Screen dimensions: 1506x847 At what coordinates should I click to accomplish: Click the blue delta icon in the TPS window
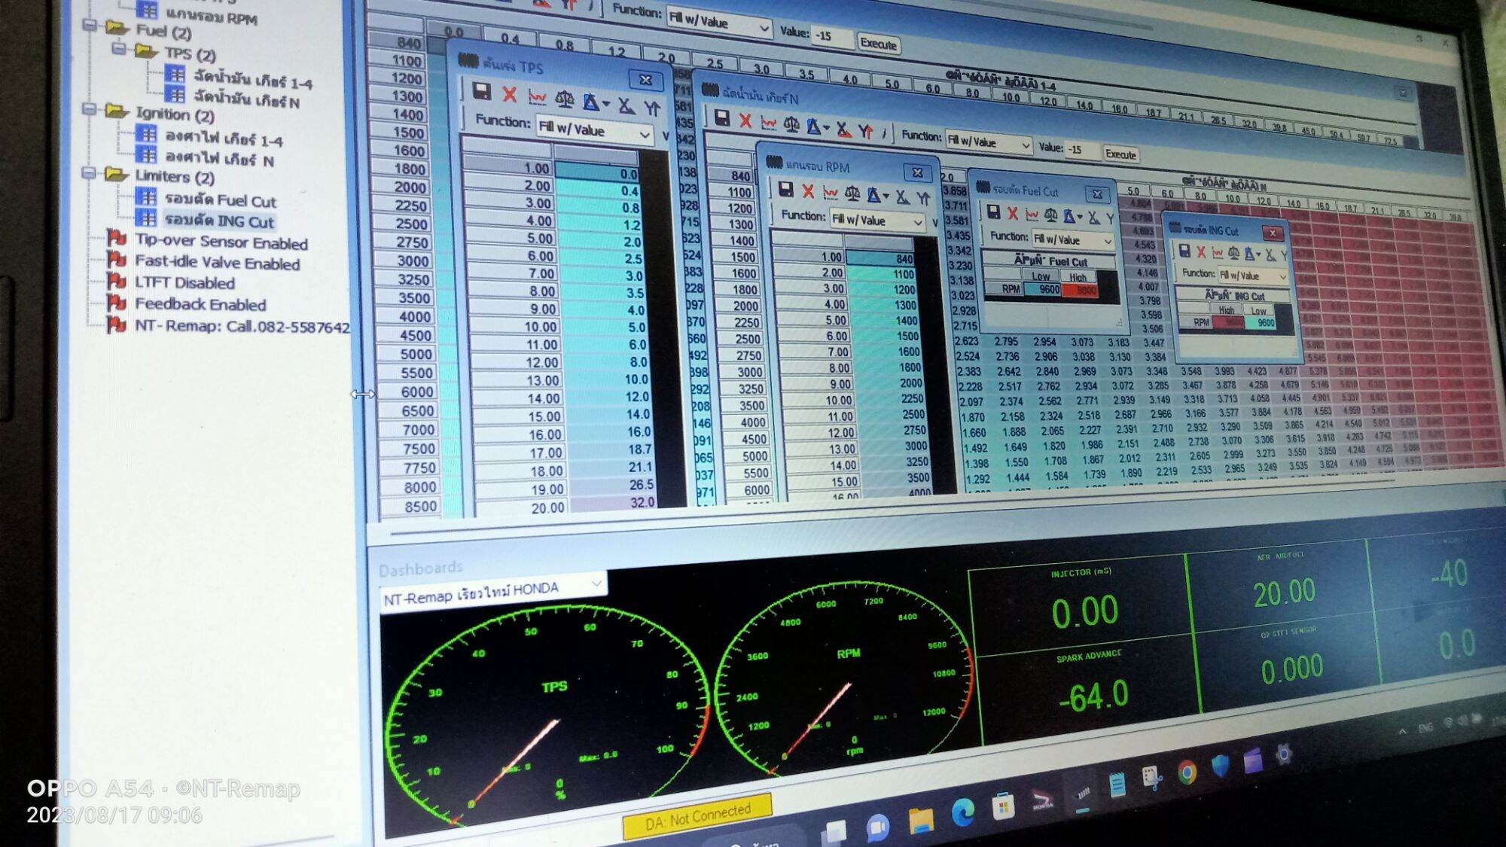click(592, 102)
